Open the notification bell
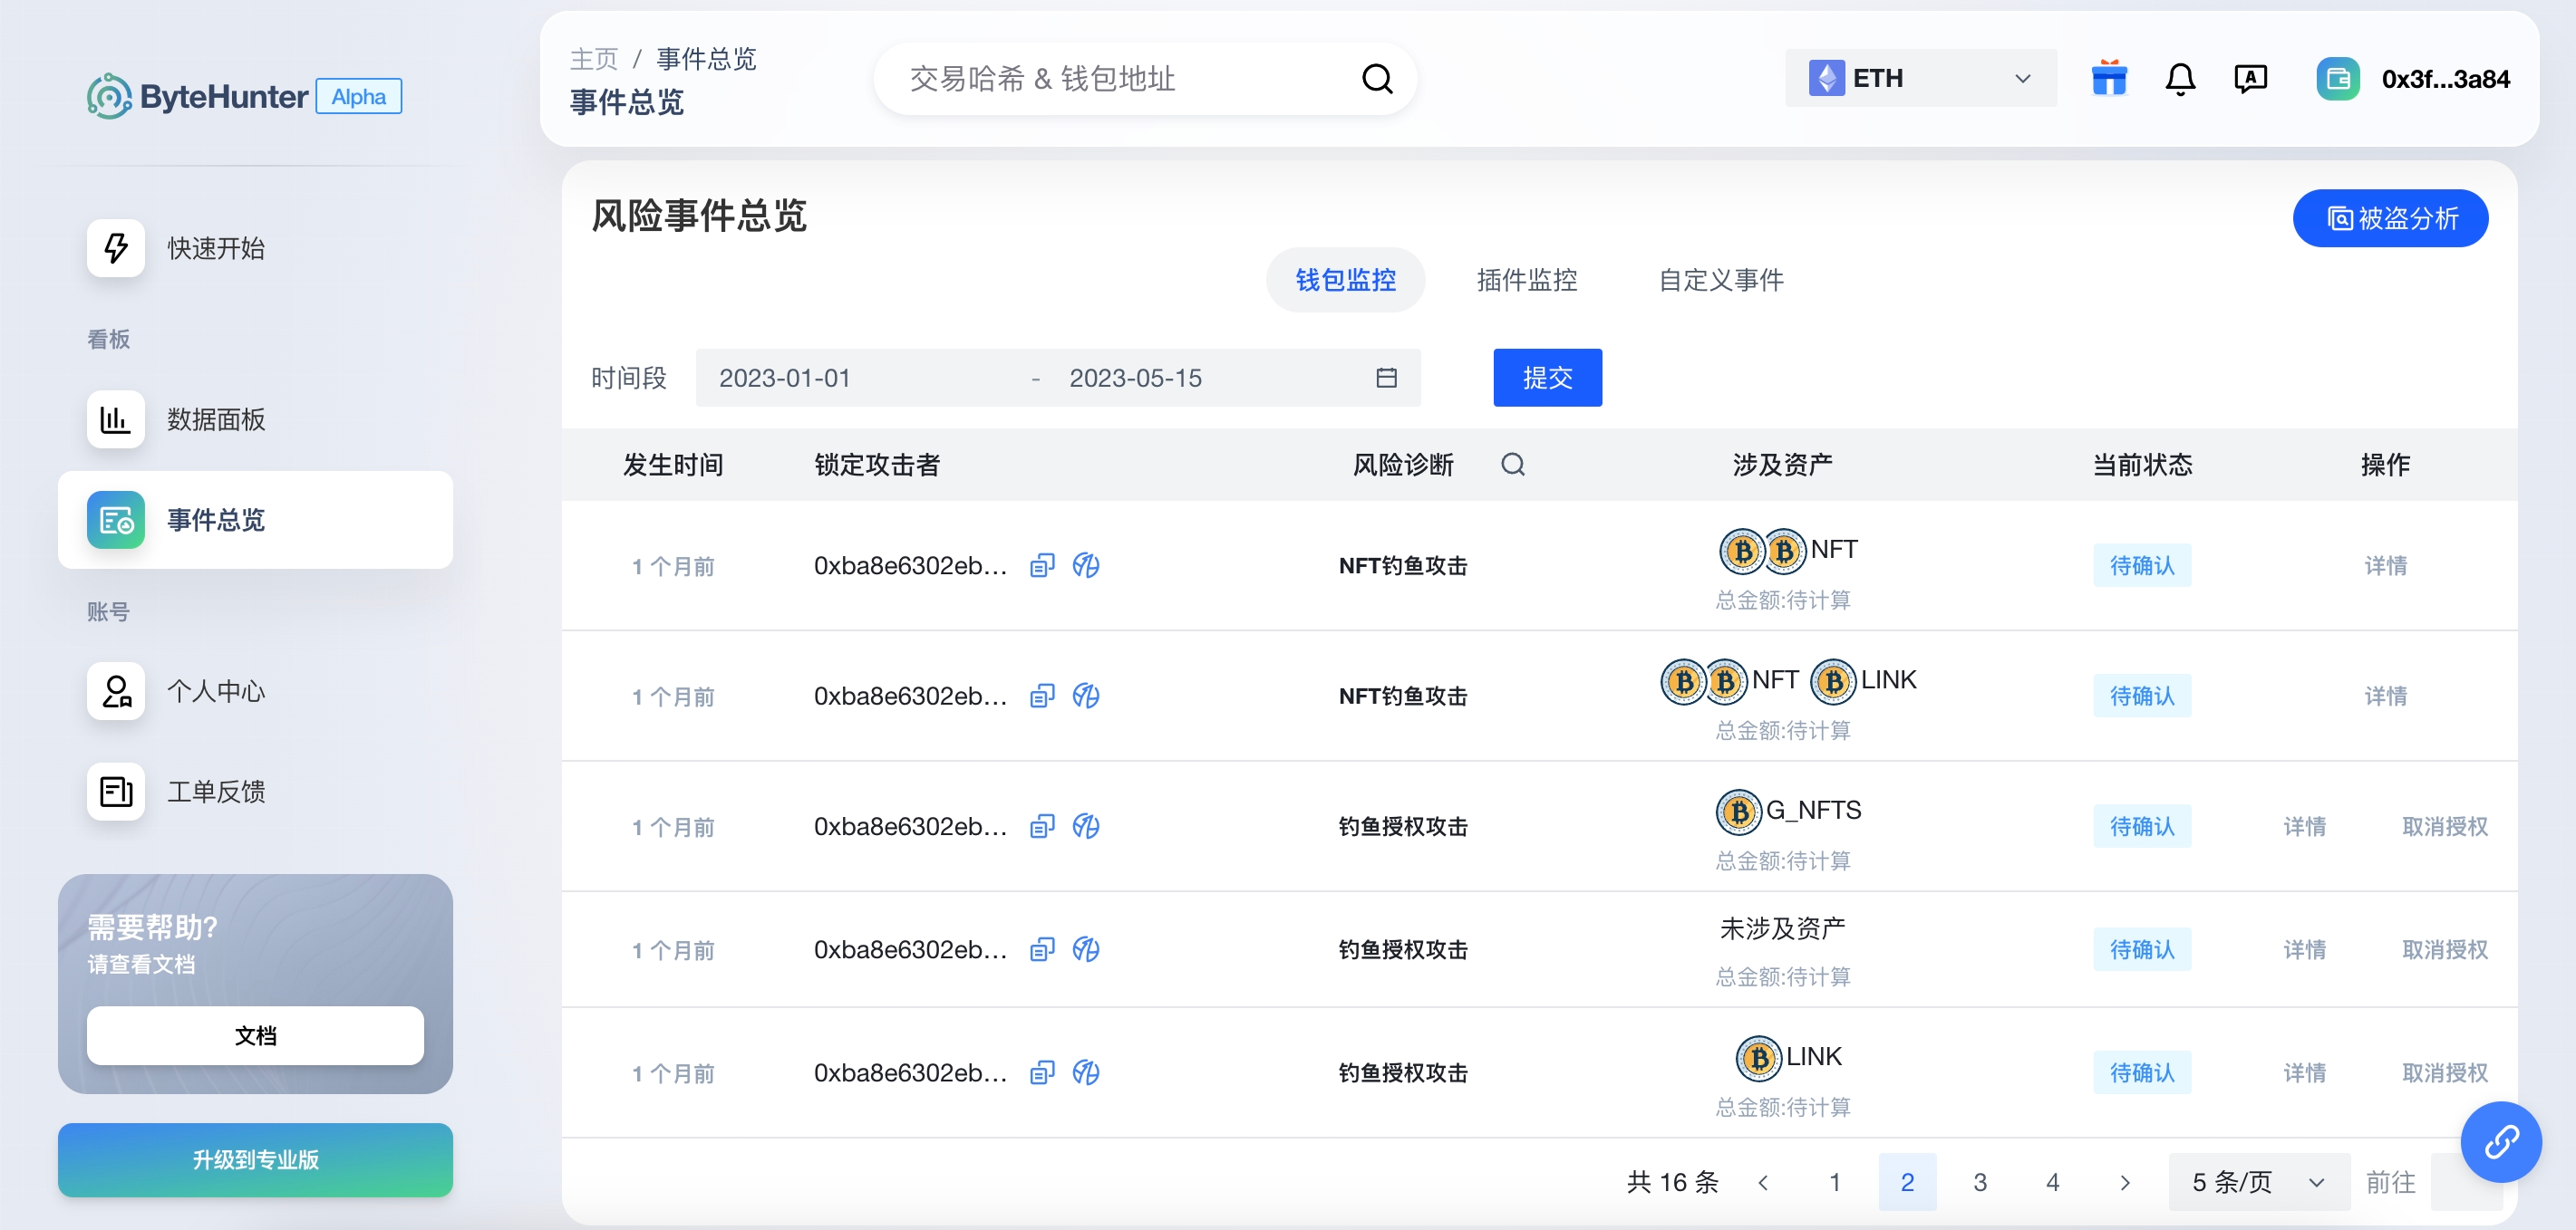The width and height of the screenshot is (2576, 1230). [x=2180, y=78]
